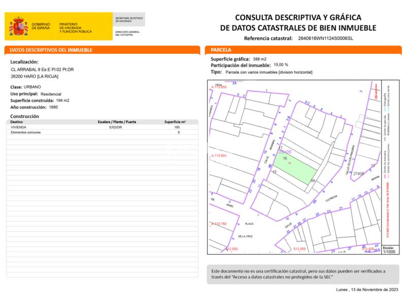This screenshot has width=406, height=305.
Task: Click the cadastral reference number 2640616WN1124S0006SL
Action: (325, 38)
